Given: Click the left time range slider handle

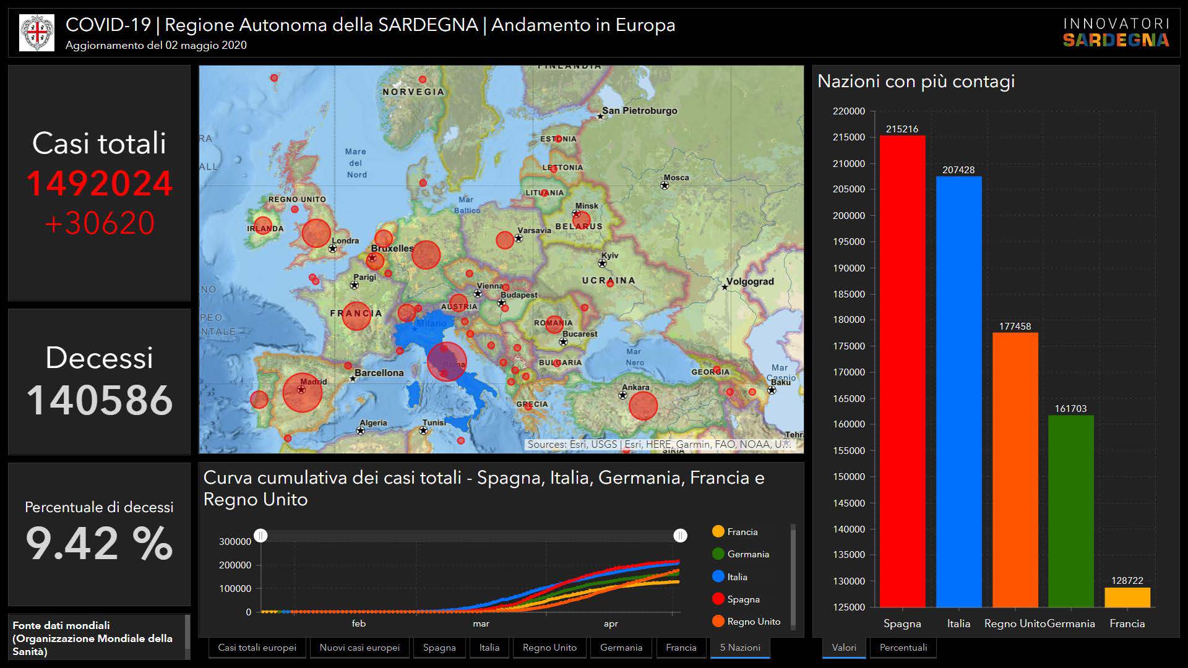Looking at the screenshot, I should 260,536.
